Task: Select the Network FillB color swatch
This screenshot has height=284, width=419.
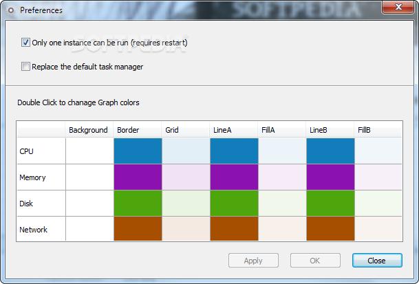Action: coord(378,229)
